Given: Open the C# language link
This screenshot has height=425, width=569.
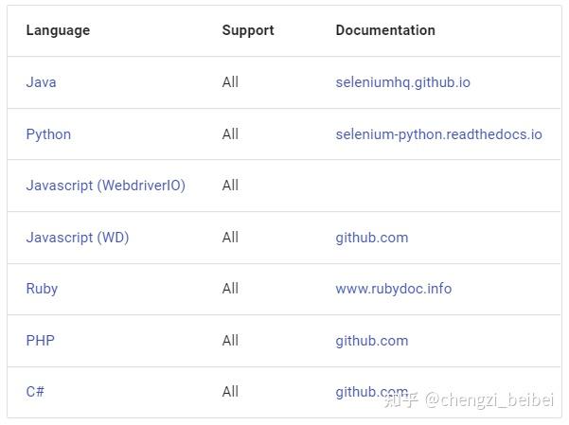Looking at the screenshot, I should (35, 392).
